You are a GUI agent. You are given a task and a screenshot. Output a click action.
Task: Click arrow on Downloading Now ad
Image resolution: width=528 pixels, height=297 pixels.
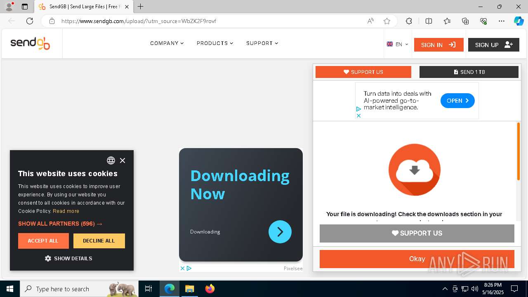click(x=280, y=232)
